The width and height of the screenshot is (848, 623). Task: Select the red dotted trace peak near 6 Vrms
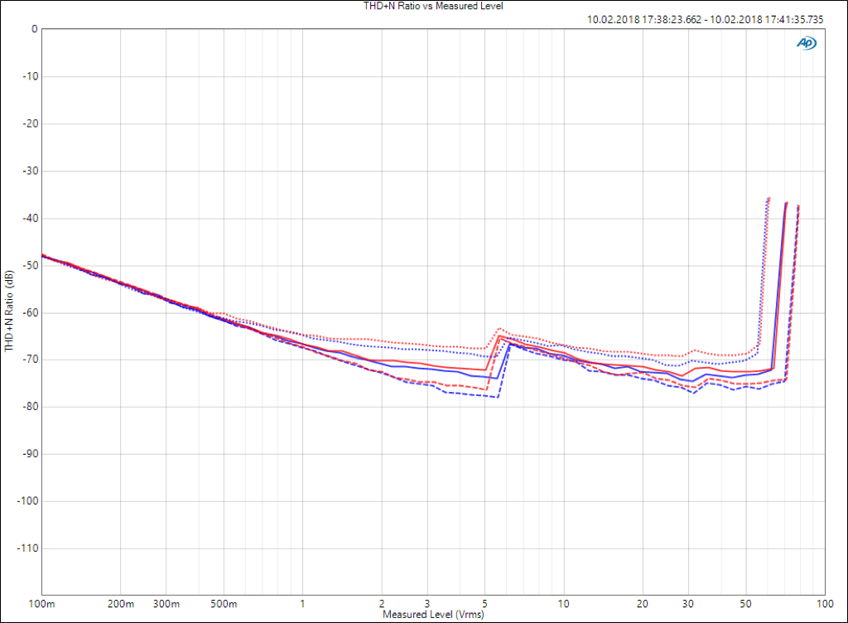point(499,328)
